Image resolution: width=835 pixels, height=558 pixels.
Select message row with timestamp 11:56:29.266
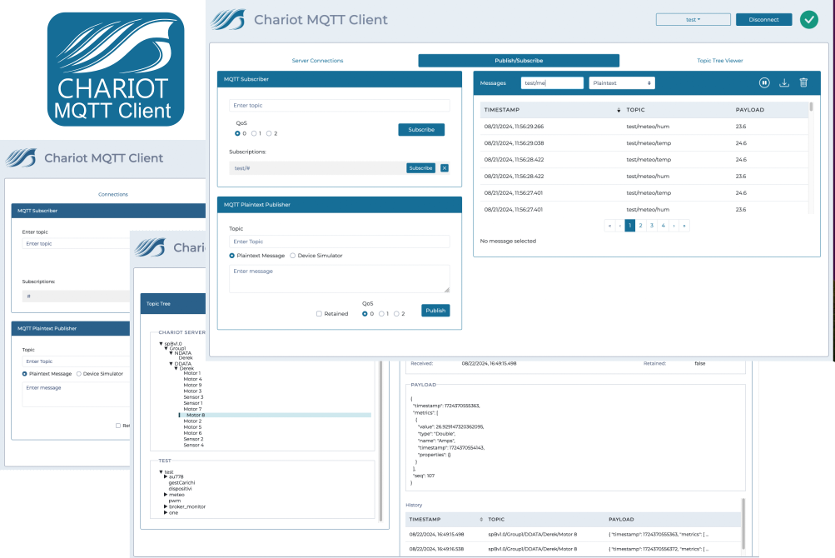point(644,127)
